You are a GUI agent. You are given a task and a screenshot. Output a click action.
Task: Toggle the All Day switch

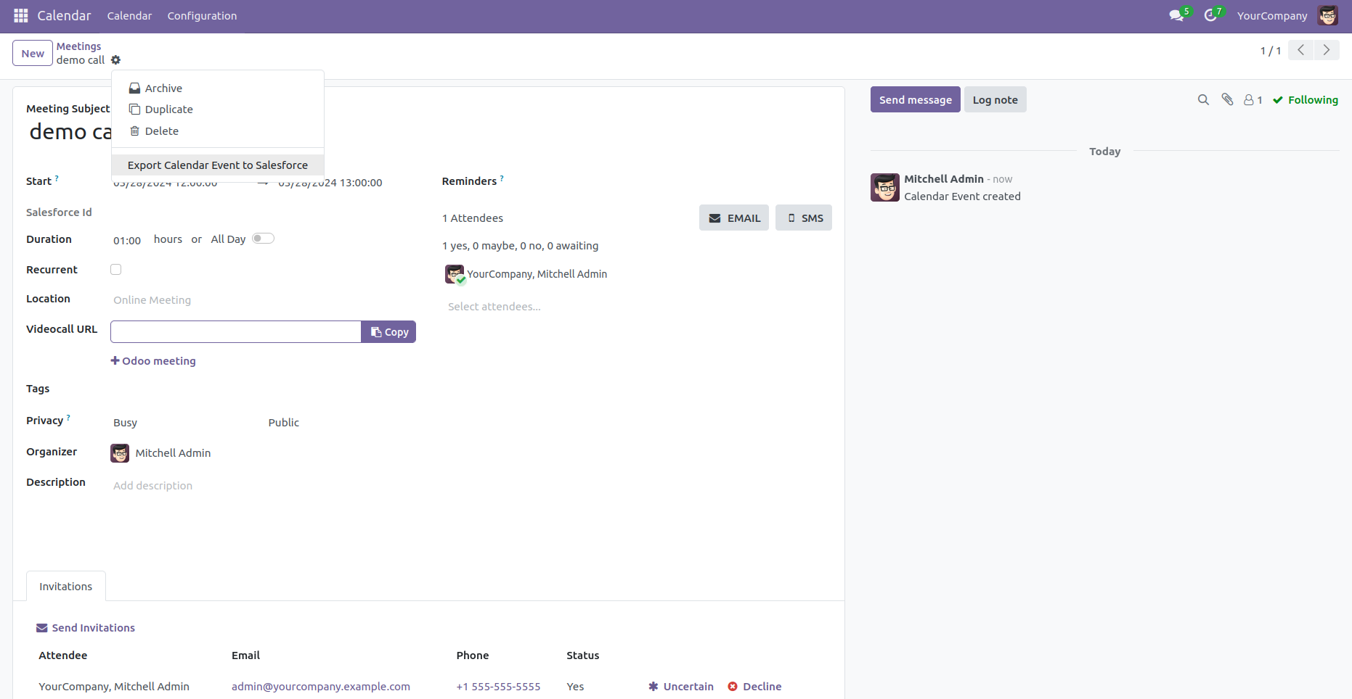tap(263, 239)
